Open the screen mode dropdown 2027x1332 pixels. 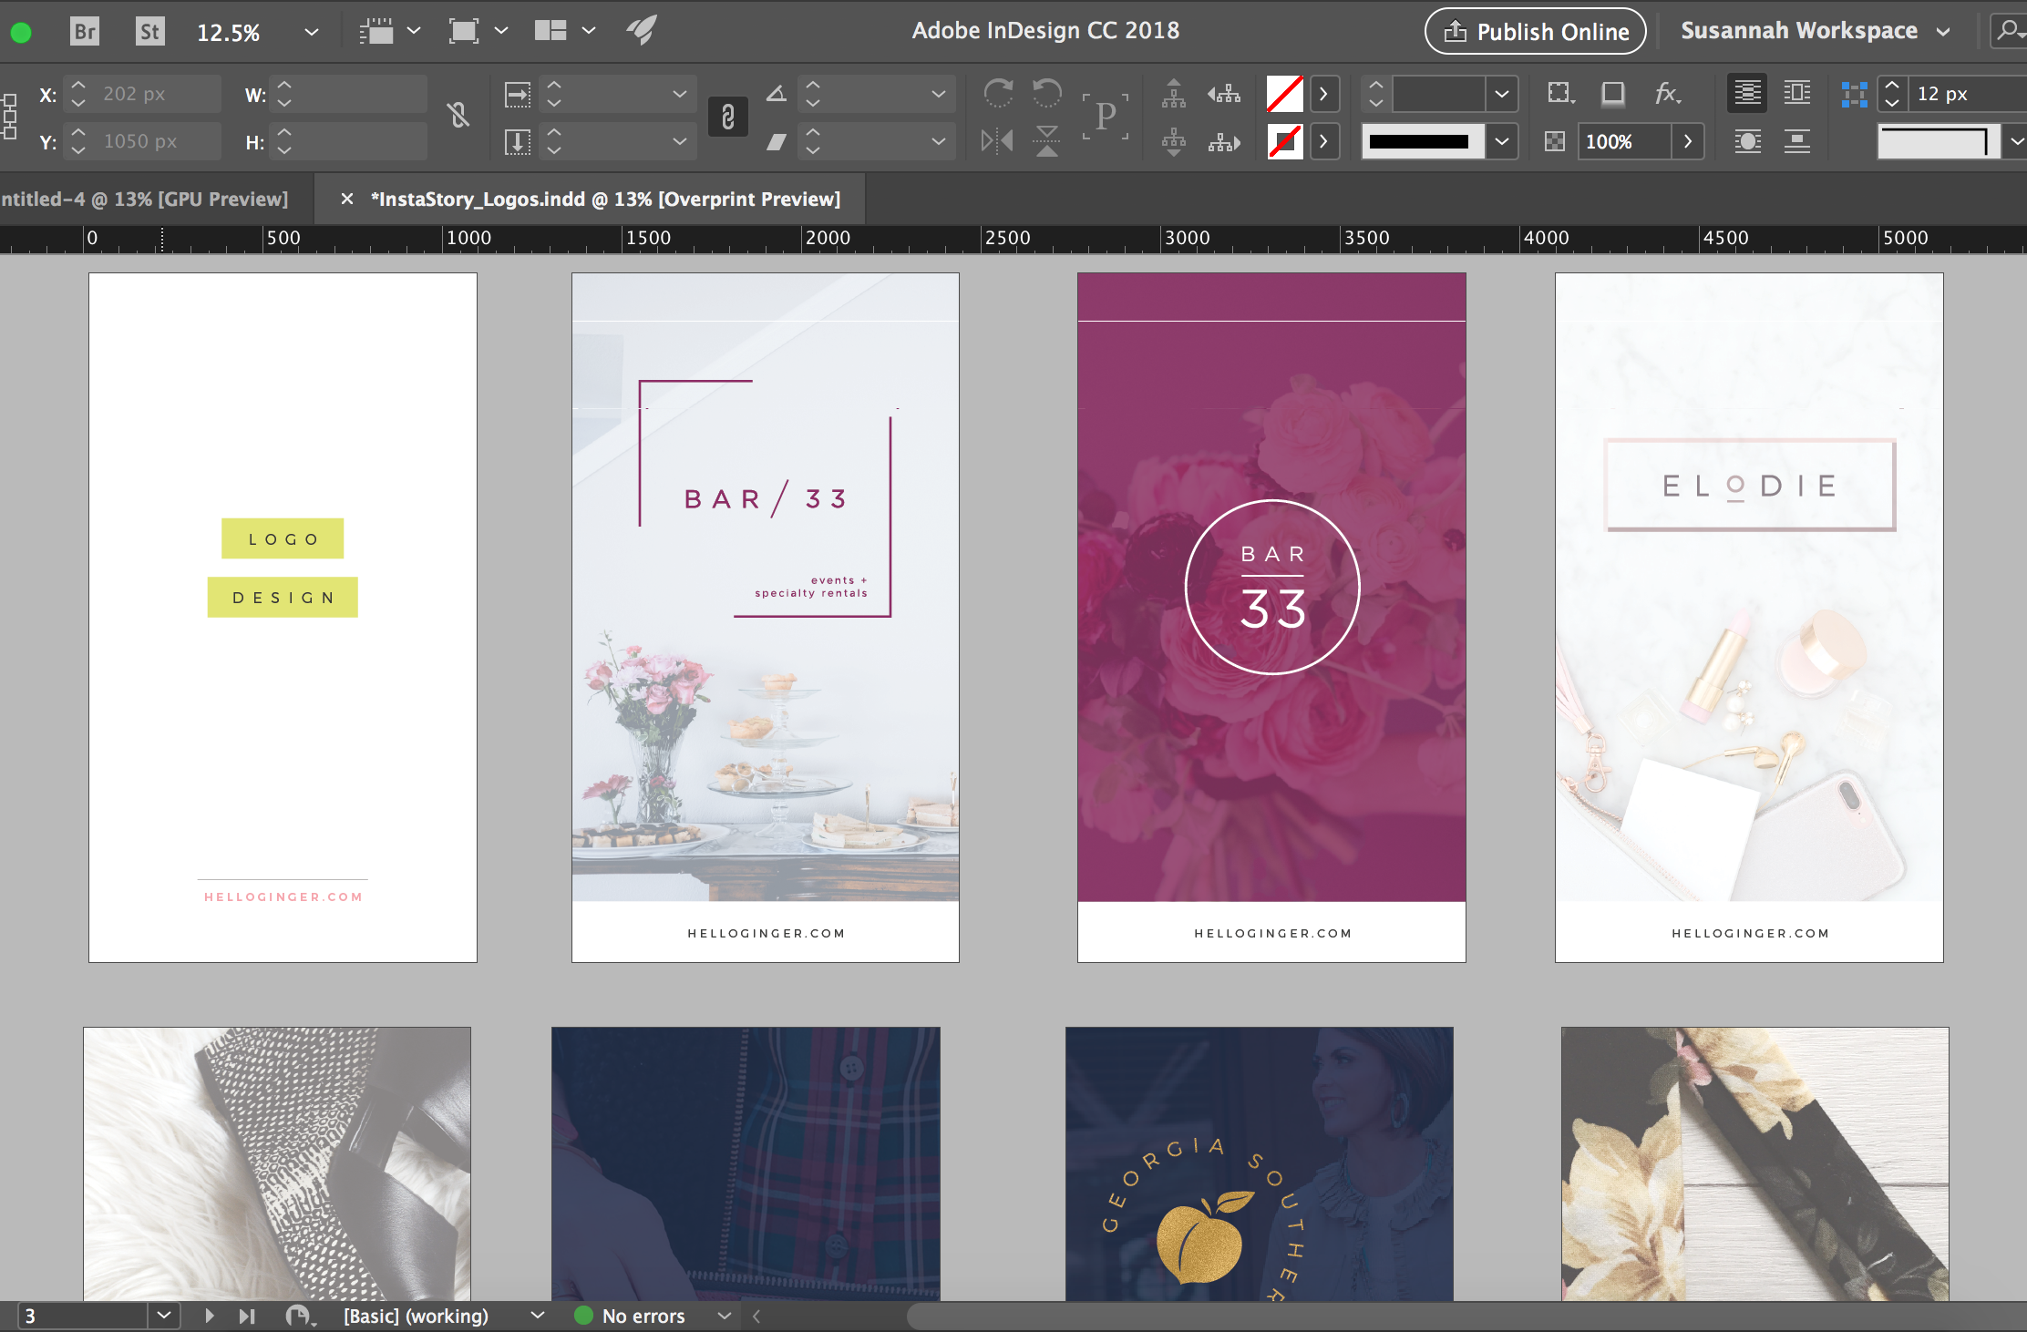click(x=501, y=30)
